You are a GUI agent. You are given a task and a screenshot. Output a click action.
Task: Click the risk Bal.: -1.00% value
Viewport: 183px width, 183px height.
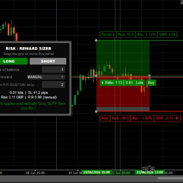(142, 118)
